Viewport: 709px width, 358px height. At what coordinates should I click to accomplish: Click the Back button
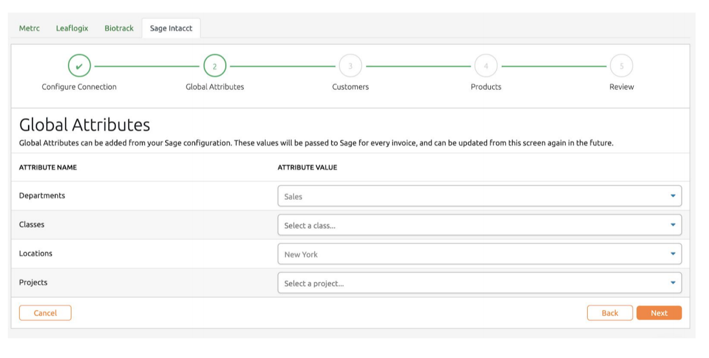pos(610,313)
